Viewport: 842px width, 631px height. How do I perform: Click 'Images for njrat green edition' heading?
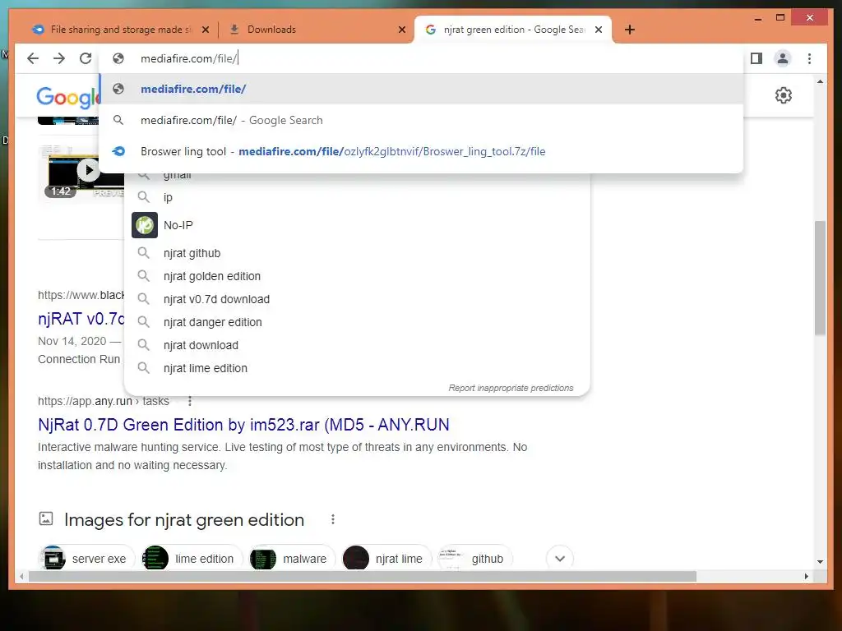pos(184,520)
